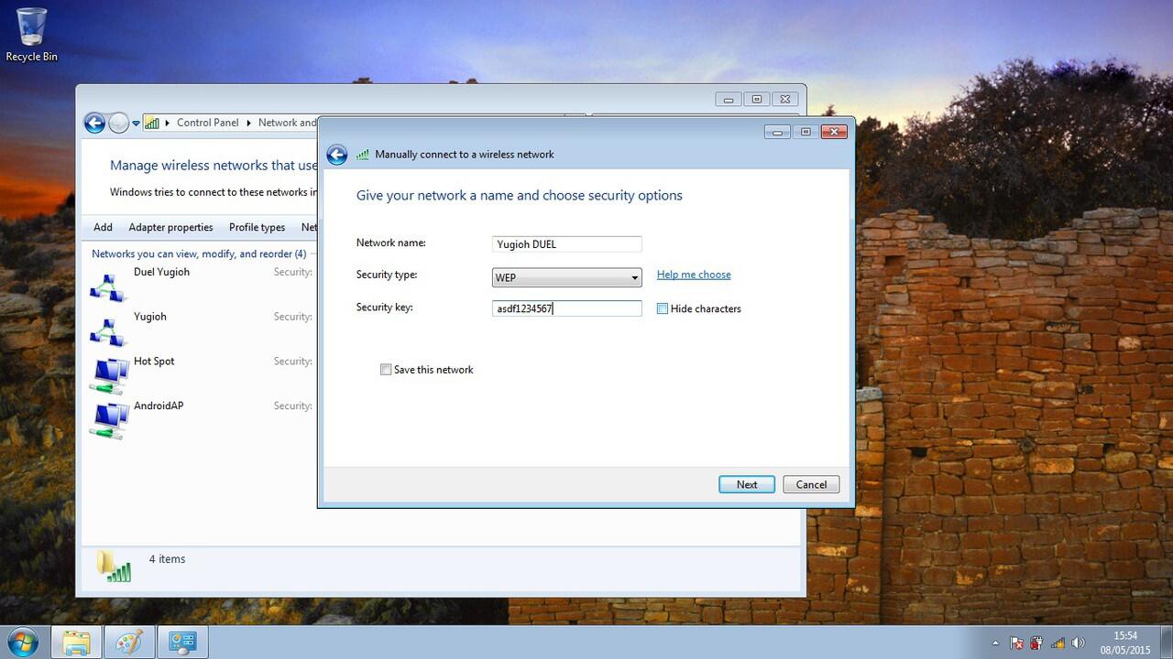The width and height of the screenshot is (1173, 659).
Task: Open Action Center flag tray icon
Action: click(1016, 643)
